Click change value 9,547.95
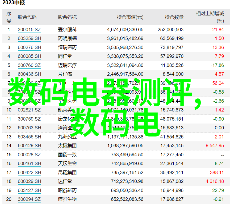 tap(215, 146)
